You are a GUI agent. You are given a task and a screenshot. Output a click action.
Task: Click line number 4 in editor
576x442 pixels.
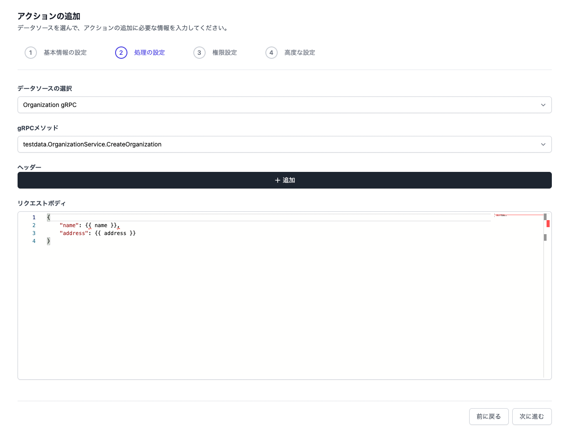point(34,241)
